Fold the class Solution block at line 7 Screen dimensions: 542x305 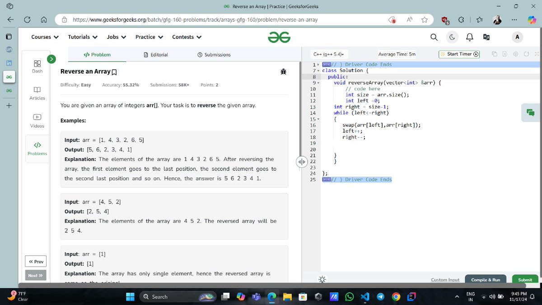click(x=319, y=70)
